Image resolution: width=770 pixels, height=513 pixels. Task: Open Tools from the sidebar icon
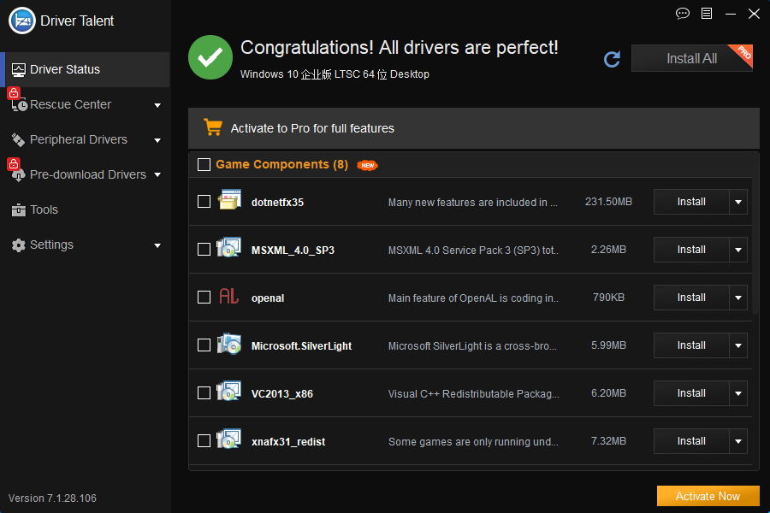(19, 209)
